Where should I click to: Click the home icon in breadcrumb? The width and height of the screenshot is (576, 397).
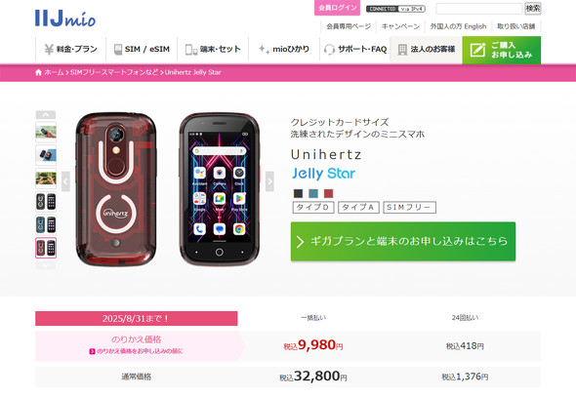tap(39, 72)
